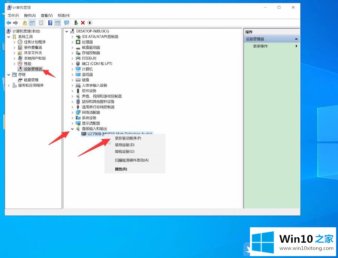Viewport: 338px width, 258px height.
Task: Expand 处理器 device category
Action: tap(72, 42)
